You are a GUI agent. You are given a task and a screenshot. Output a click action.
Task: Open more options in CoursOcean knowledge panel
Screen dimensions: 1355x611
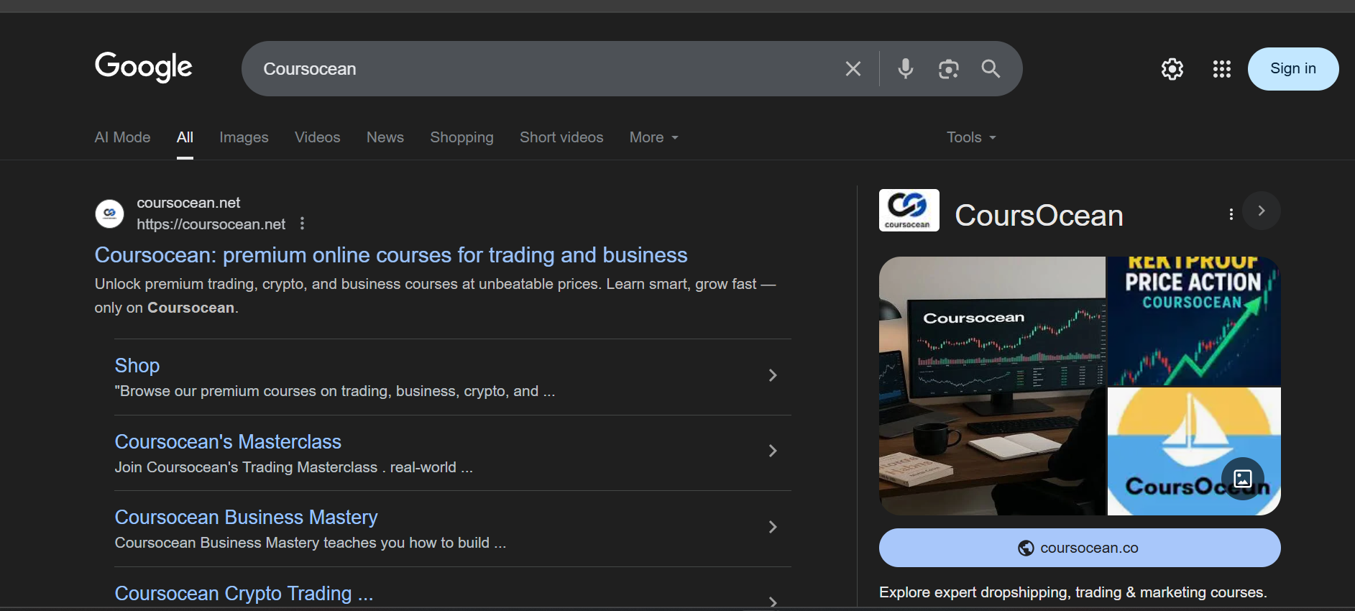[1231, 214]
